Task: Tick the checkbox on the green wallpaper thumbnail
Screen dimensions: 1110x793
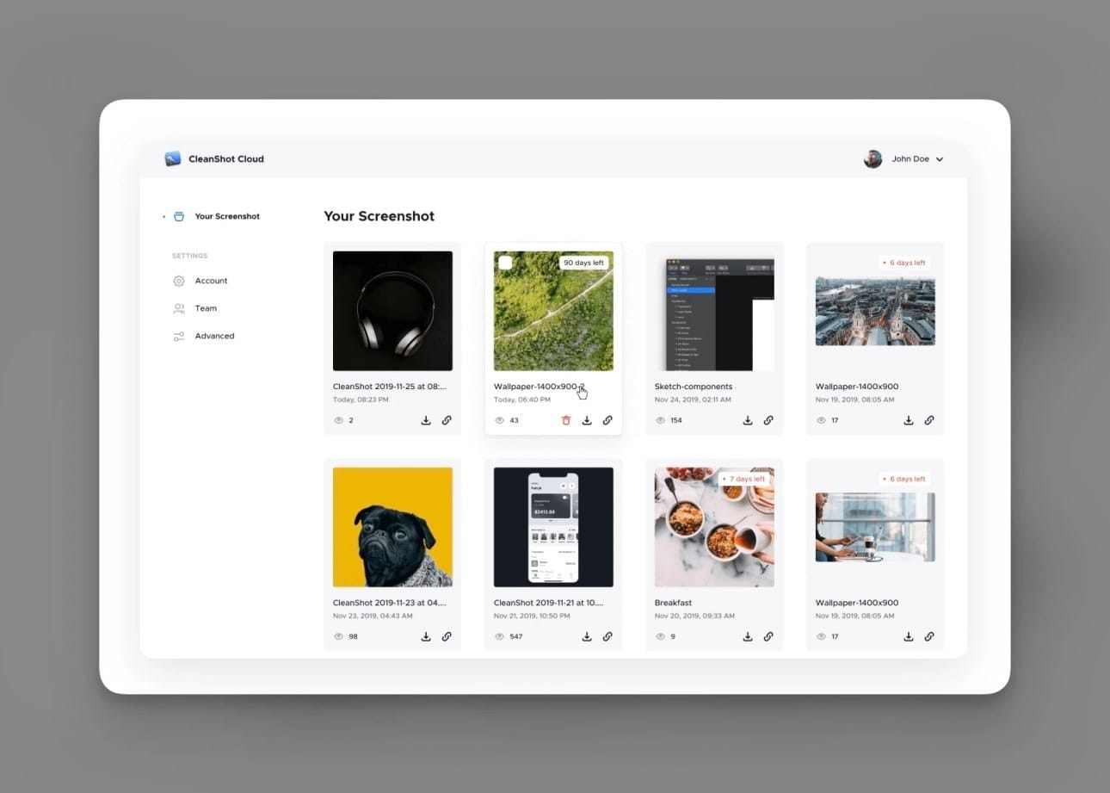Action: (x=506, y=263)
